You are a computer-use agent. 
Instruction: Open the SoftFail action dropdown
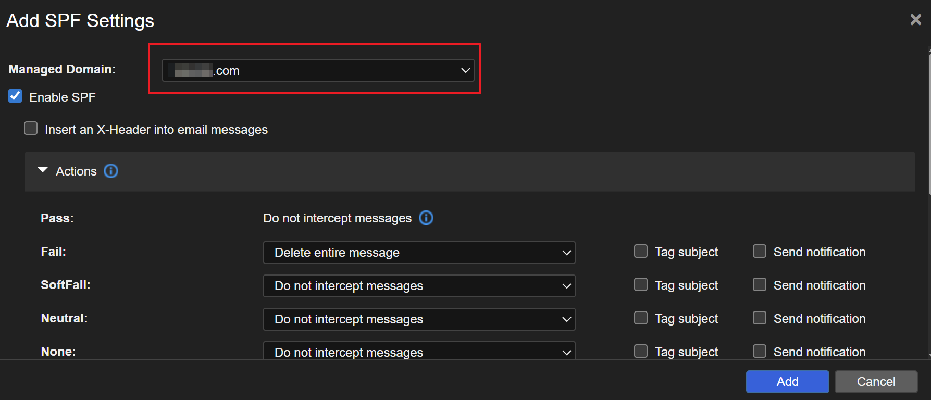[x=419, y=286]
